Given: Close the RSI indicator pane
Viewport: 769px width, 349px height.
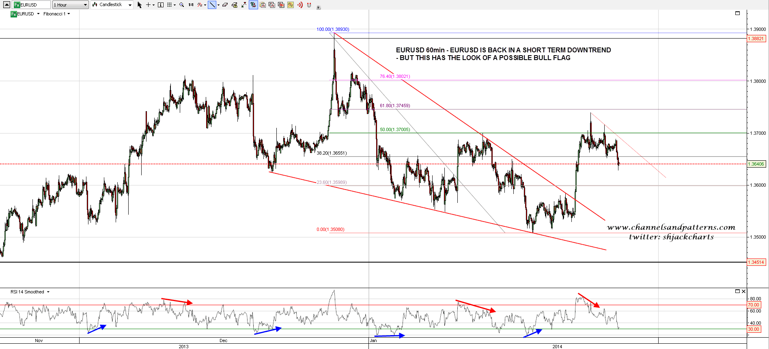Looking at the screenshot, I should pyautogui.click(x=743, y=291).
